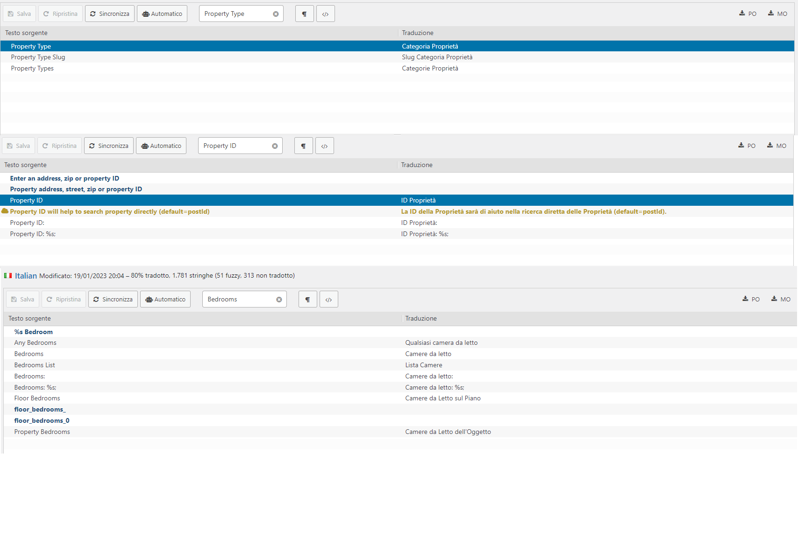Clear the Property Type filter field

pyautogui.click(x=276, y=14)
